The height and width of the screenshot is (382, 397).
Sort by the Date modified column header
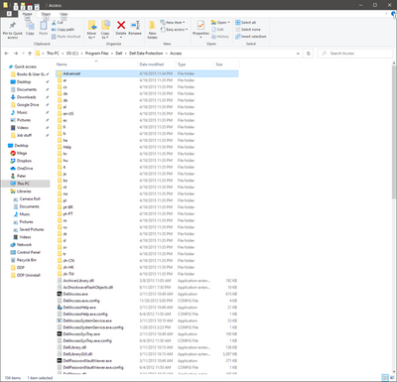coord(157,64)
